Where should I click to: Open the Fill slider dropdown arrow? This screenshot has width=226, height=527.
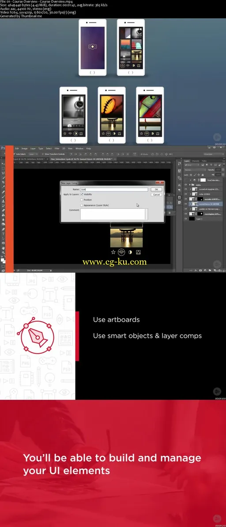tap(223, 175)
